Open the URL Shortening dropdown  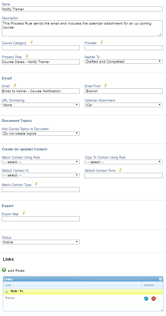41,105
